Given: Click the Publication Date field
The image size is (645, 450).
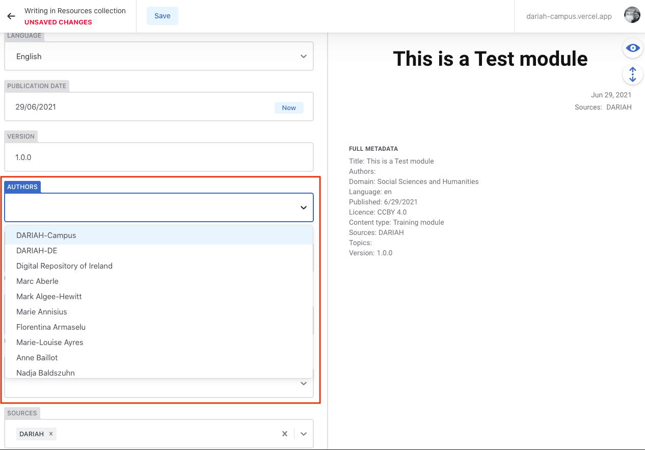Looking at the screenshot, I should (138, 107).
